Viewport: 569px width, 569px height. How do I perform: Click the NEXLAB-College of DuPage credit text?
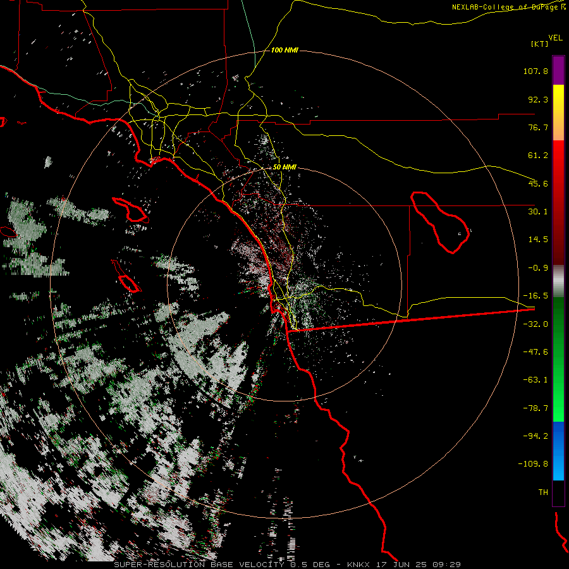click(x=505, y=7)
